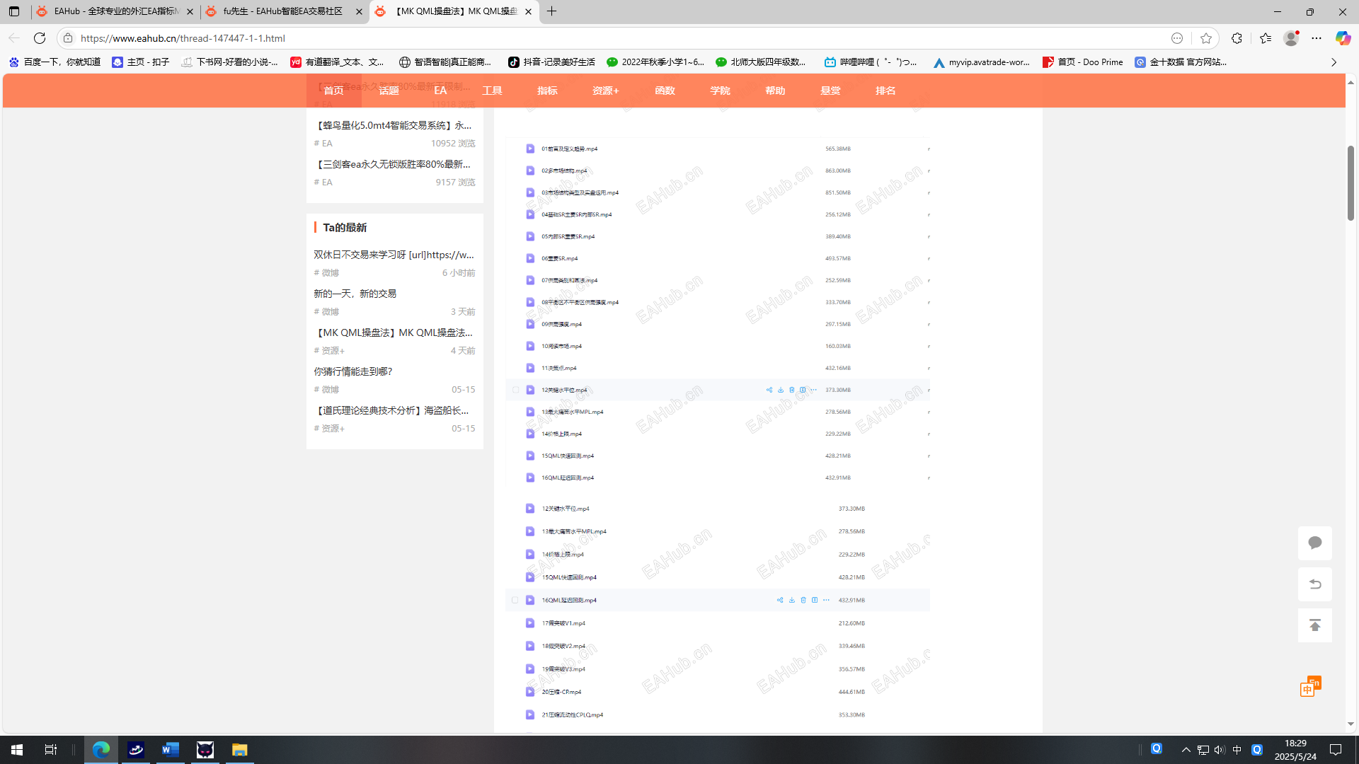Open a new browser tab
This screenshot has width=1359, height=764.
[x=552, y=11]
